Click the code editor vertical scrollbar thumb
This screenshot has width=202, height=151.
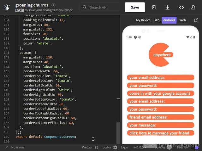pyautogui.click(x=118, y=133)
